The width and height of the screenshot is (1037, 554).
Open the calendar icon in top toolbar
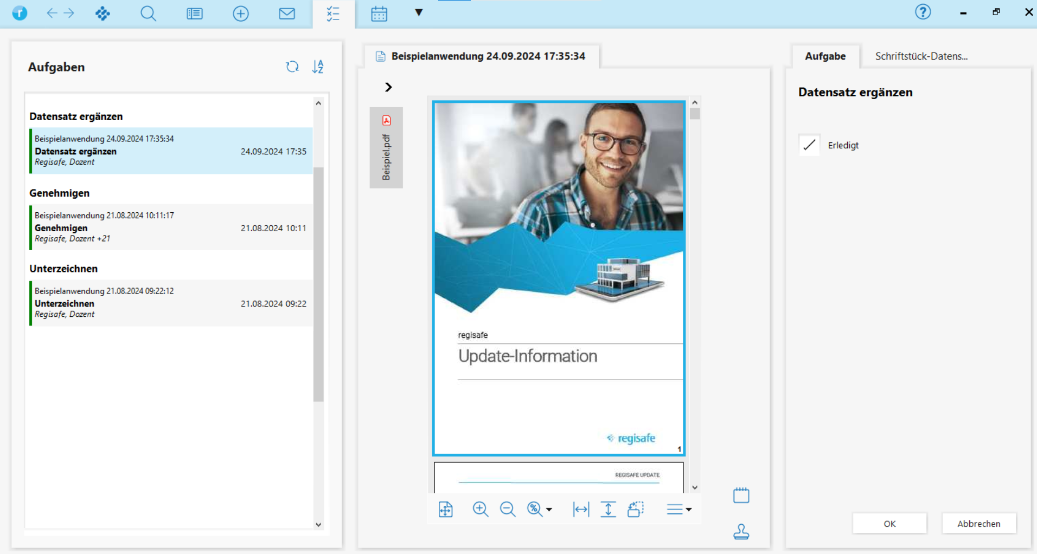pyautogui.click(x=379, y=14)
